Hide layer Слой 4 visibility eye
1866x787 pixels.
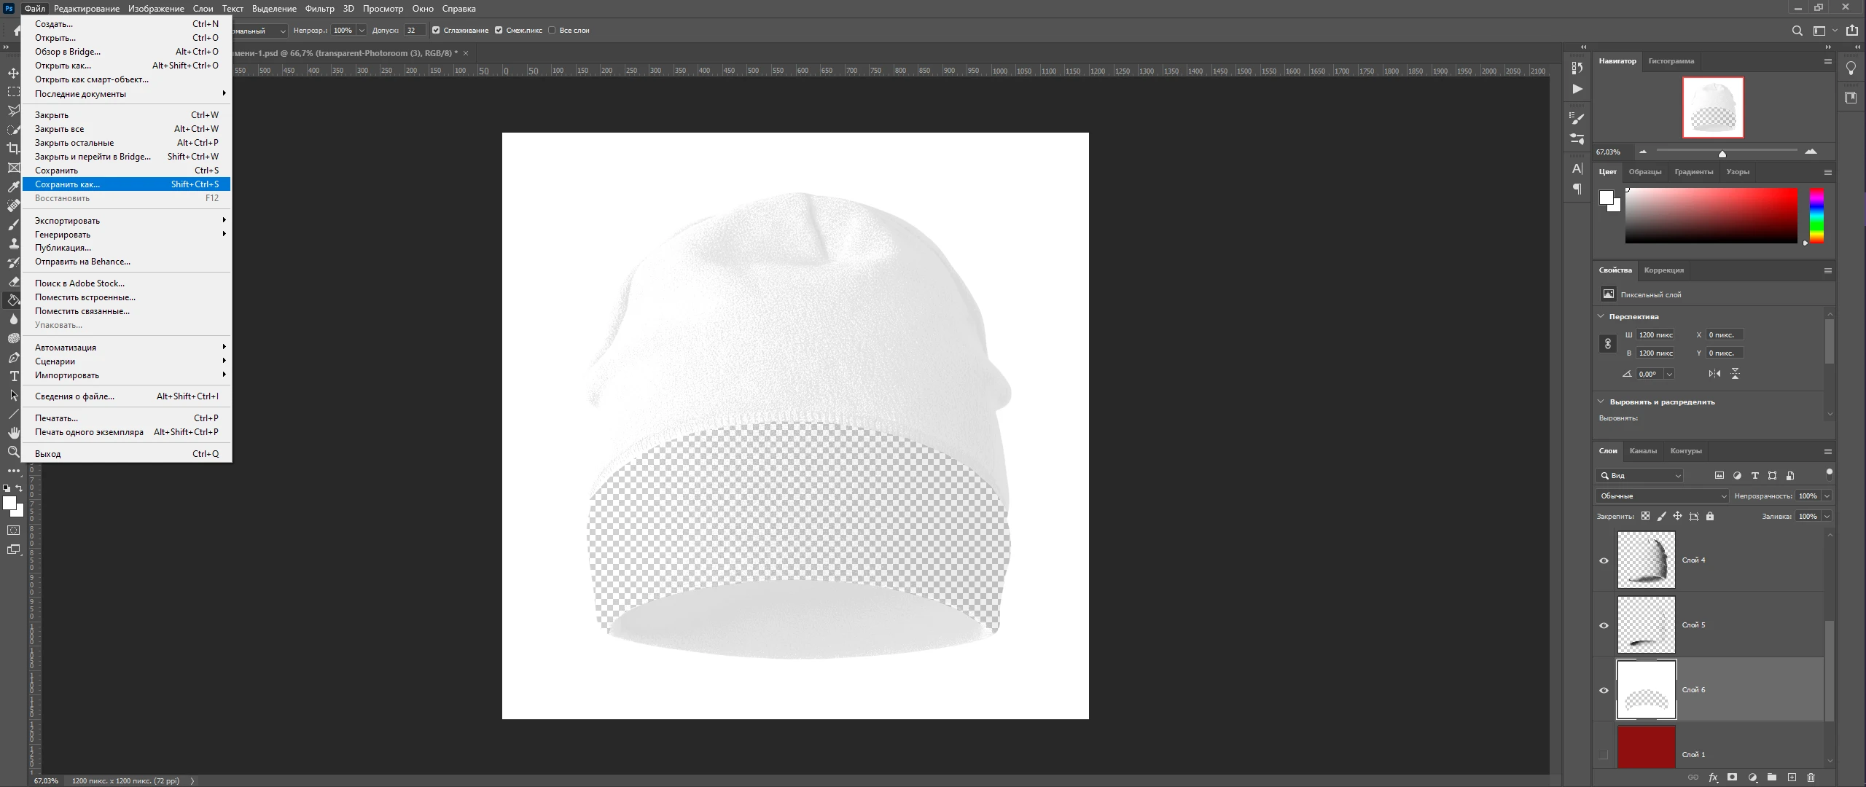coord(1604,560)
